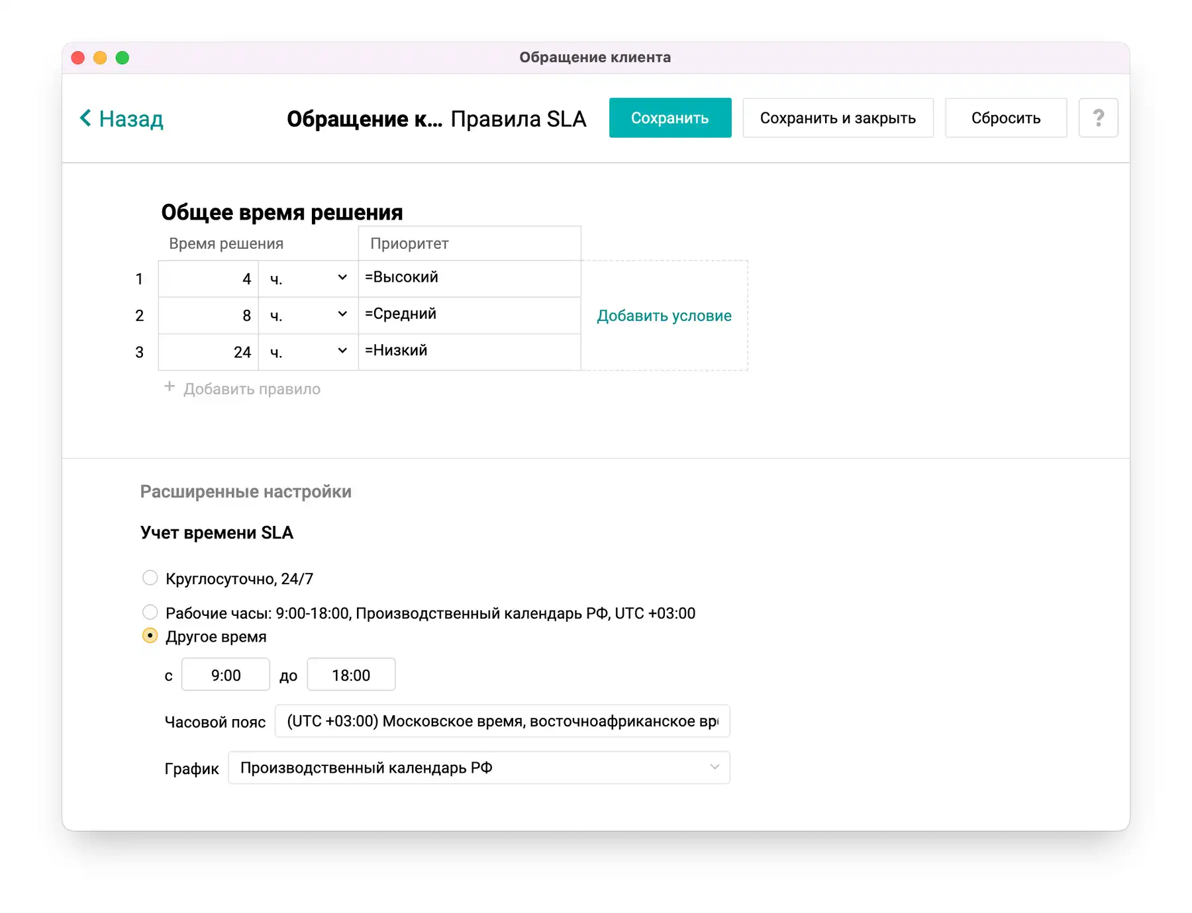Click the resolution time field with value 24
Image resolution: width=1192 pixels, height=913 pixels.
click(x=209, y=352)
